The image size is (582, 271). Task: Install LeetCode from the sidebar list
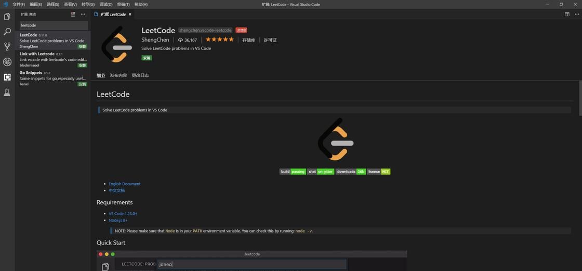click(83, 46)
